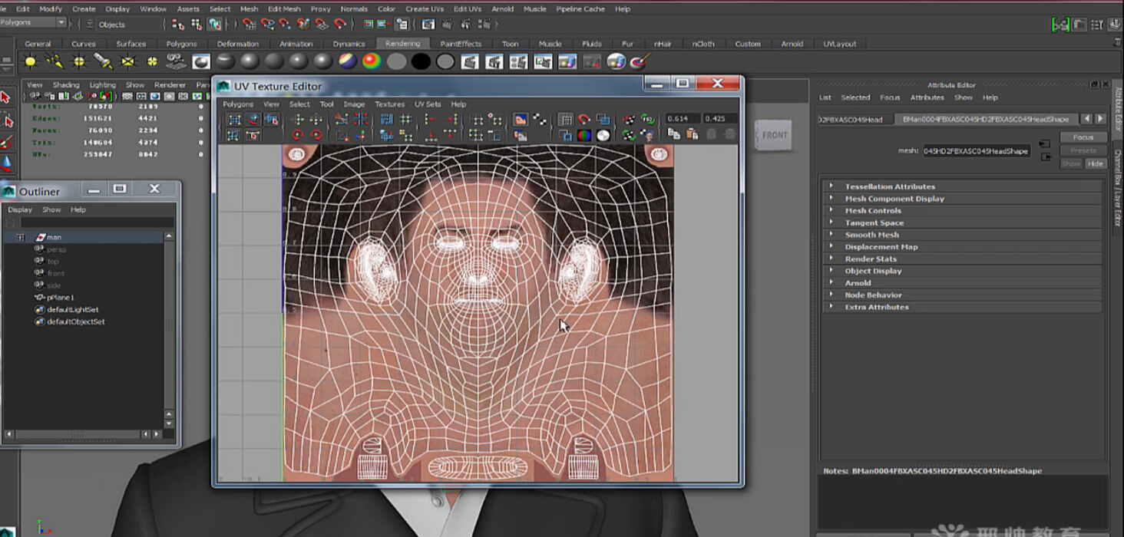
Task: Toggle the checkered tile display icon
Action: pos(540,120)
